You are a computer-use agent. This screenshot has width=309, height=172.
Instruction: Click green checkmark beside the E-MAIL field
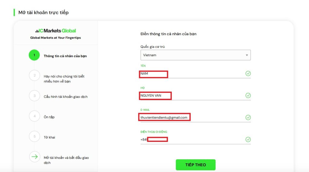tap(248, 117)
